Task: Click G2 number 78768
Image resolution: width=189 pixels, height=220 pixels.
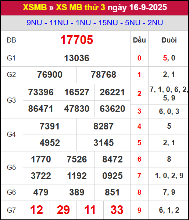Action: pyautogui.click(x=104, y=74)
